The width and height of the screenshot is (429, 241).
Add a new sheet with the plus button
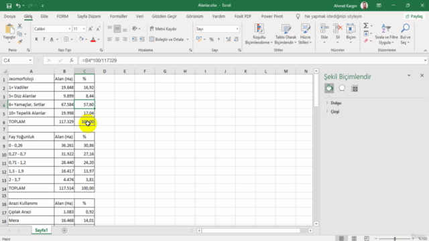(x=64, y=230)
